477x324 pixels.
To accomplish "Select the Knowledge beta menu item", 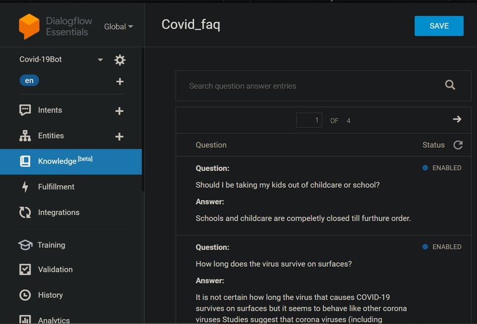I will tap(71, 161).
